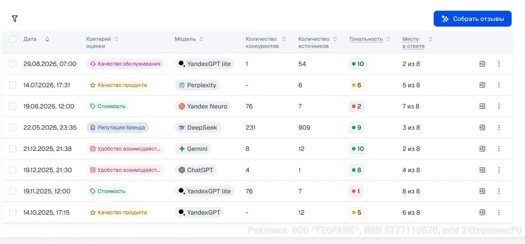Open the three-dot menu for the 29.08.2026 row
The height and width of the screenshot is (244, 525).
pyautogui.click(x=499, y=64)
